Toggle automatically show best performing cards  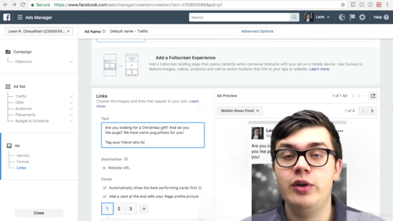pyautogui.click(x=104, y=188)
